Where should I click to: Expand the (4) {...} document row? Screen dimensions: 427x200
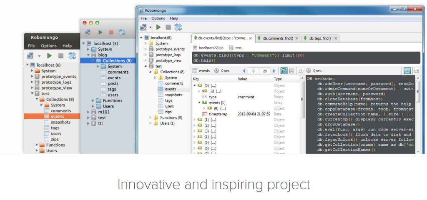(194, 137)
